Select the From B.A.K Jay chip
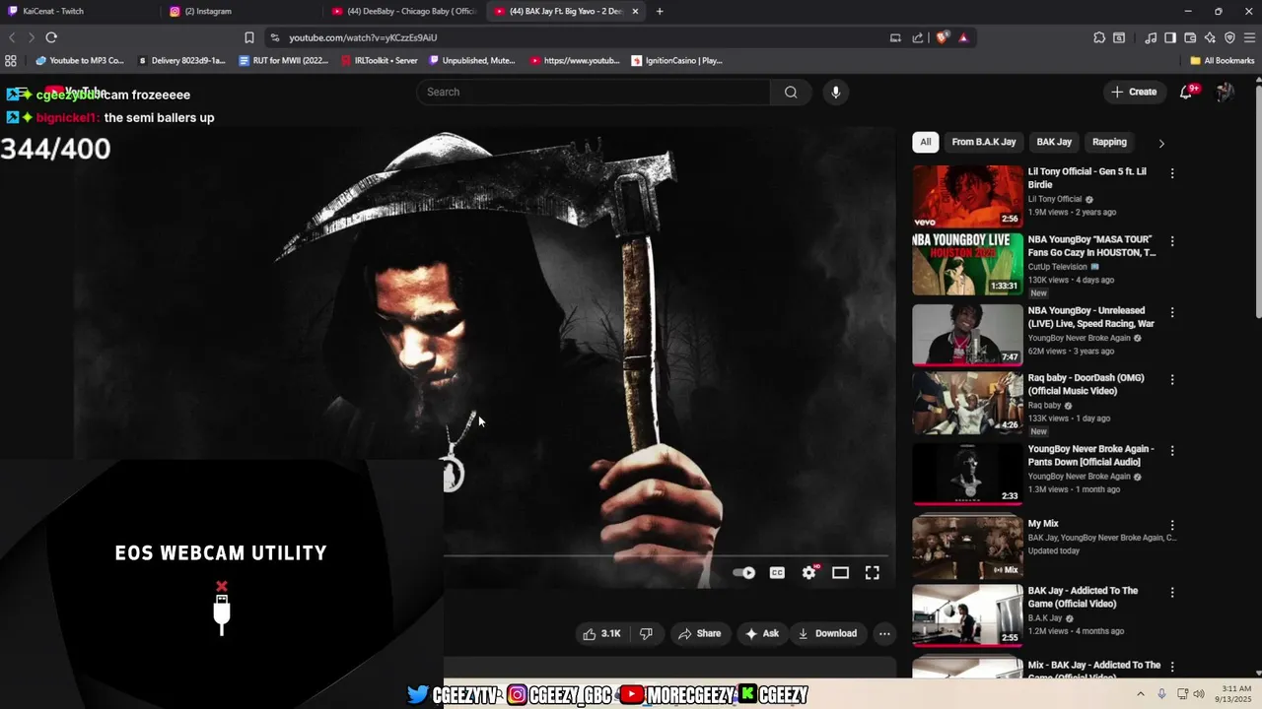 [984, 142]
